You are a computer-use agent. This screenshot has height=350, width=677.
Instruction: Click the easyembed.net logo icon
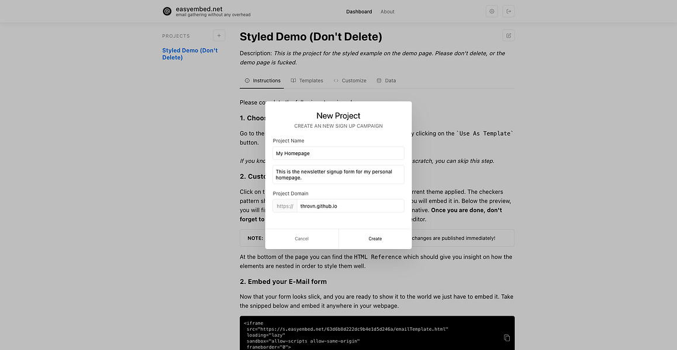(167, 11)
